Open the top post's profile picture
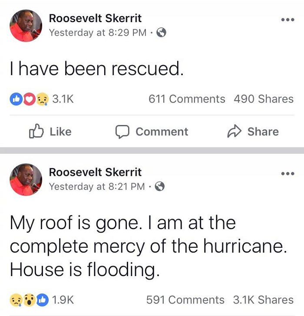 coord(26,26)
